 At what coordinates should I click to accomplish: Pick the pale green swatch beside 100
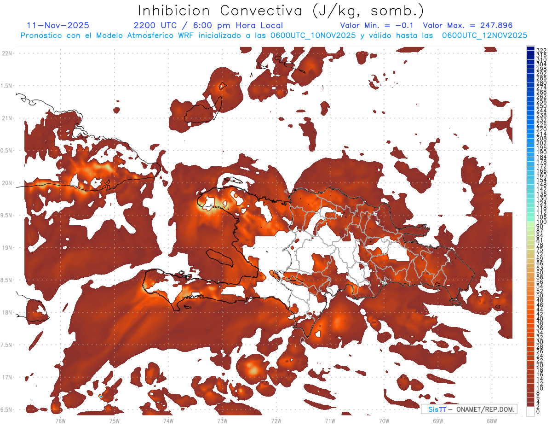pos(531,223)
